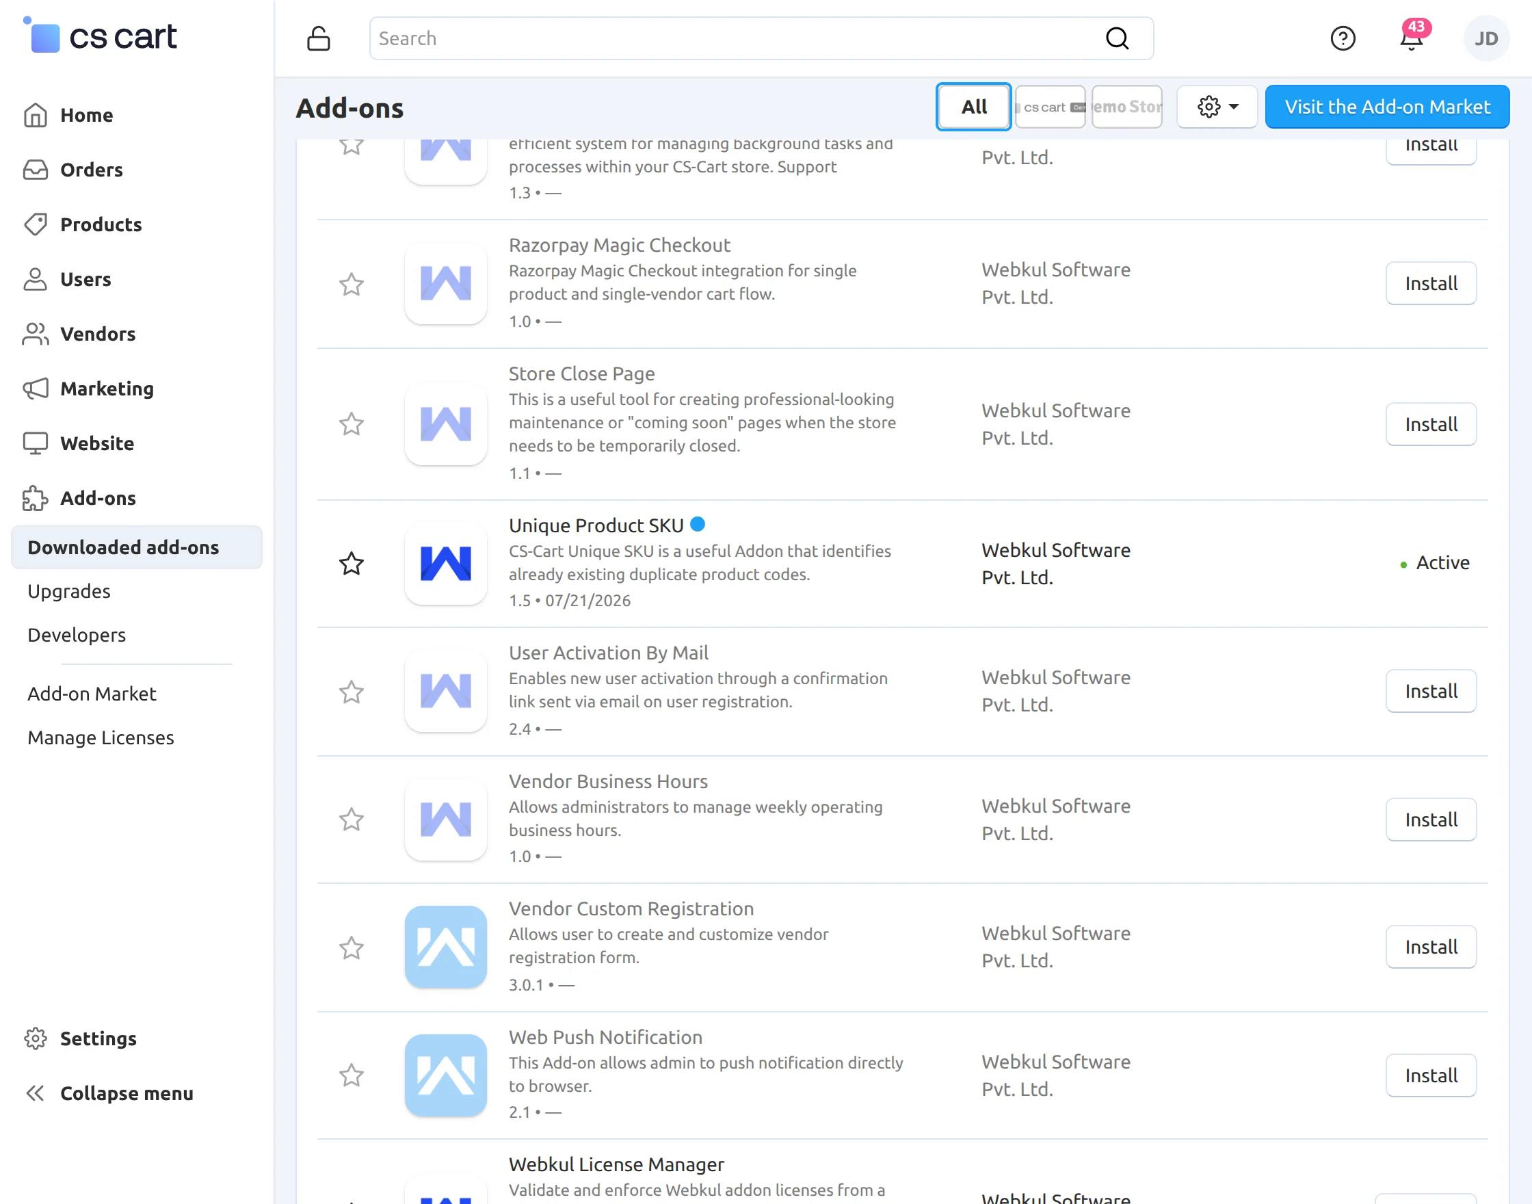This screenshot has width=1532, height=1204.
Task: Open Store Close Page title link
Action: (x=582, y=374)
